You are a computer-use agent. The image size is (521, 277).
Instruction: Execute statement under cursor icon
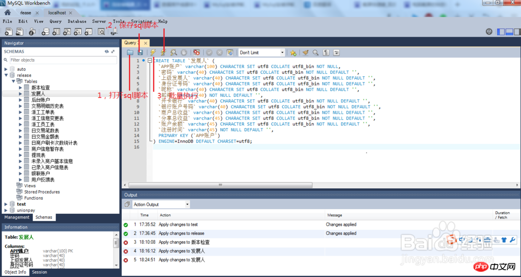point(163,52)
